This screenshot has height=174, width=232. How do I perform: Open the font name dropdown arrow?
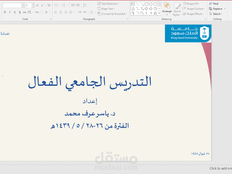(23, 6)
